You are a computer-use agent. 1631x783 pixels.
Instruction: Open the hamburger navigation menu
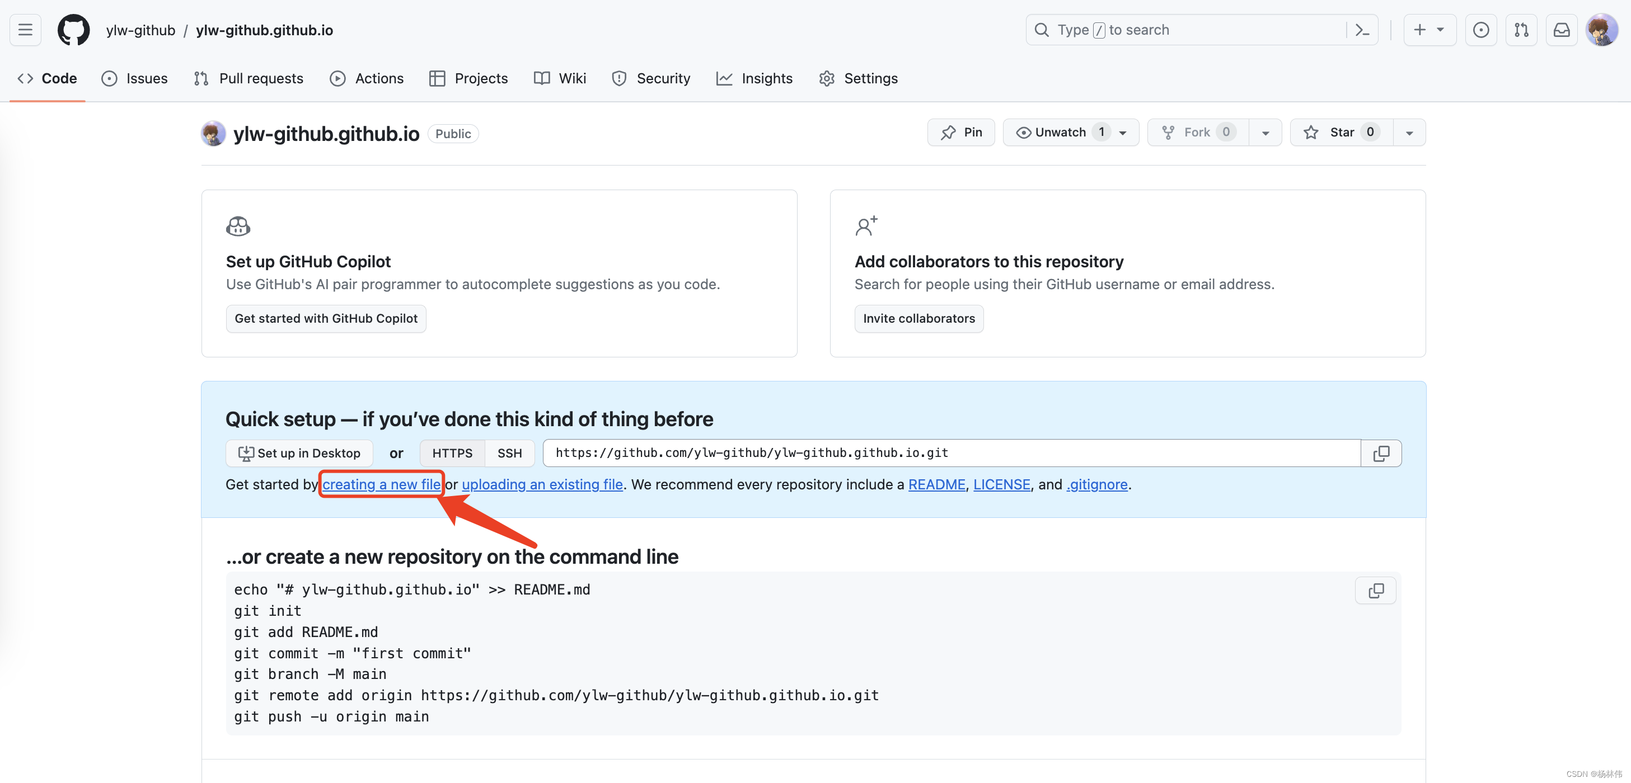coord(25,30)
